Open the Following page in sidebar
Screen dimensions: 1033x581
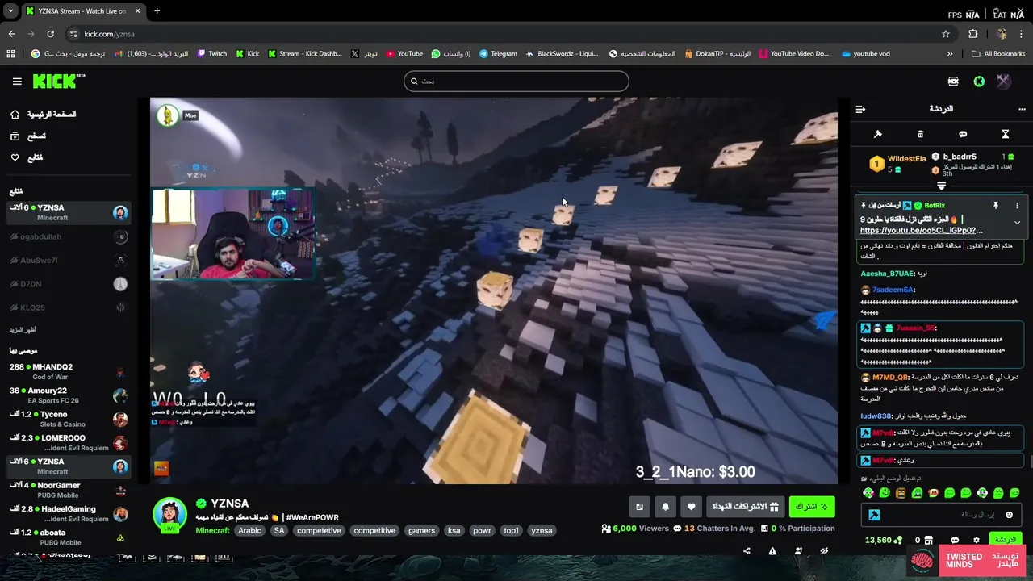pyautogui.click(x=27, y=157)
